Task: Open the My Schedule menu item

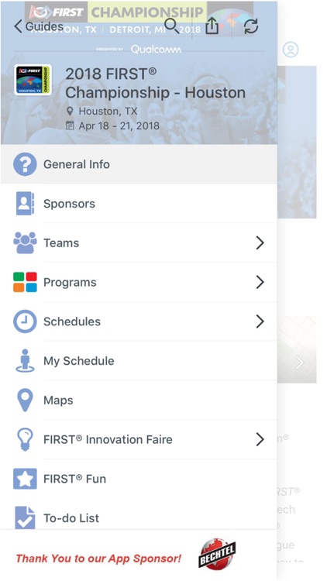Action: click(139, 361)
